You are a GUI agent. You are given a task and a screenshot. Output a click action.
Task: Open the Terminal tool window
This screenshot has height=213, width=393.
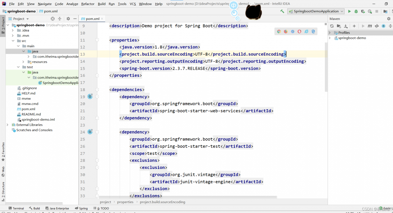(16, 208)
